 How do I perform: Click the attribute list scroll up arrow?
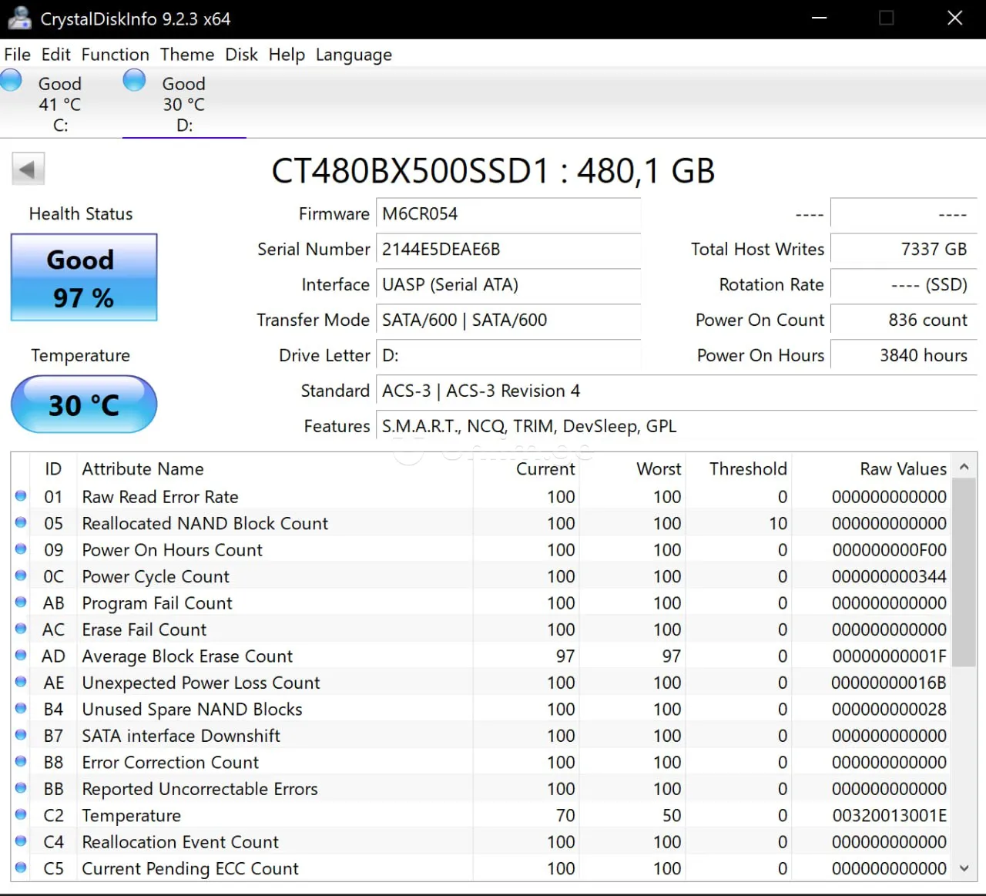click(964, 467)
